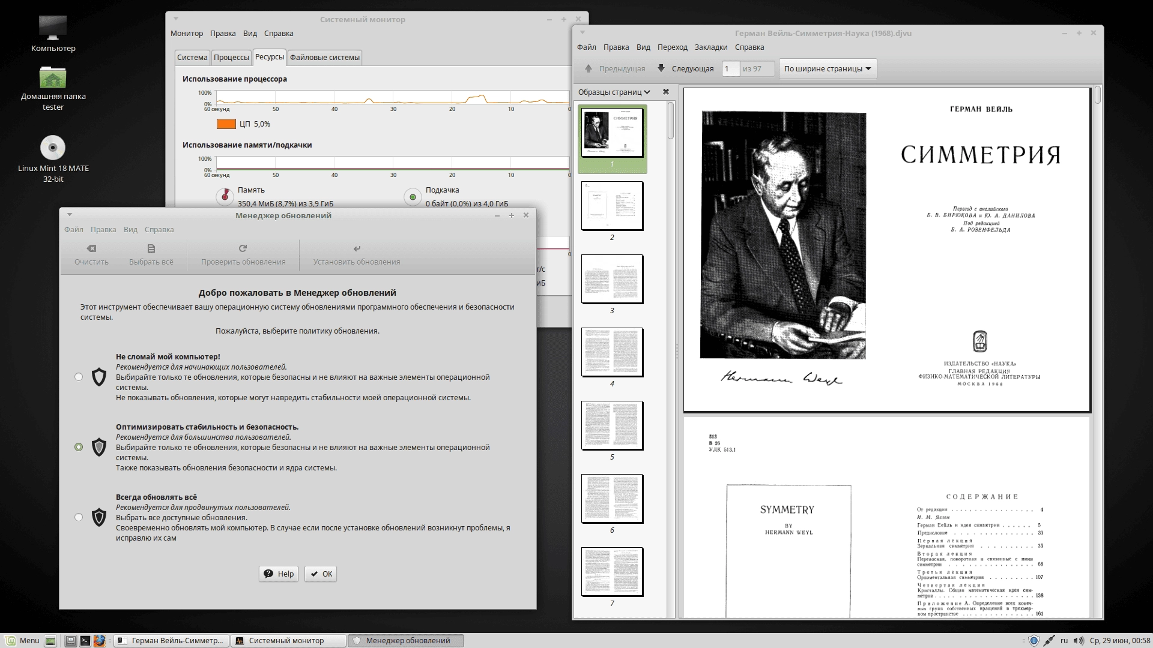Open the Вид menu in System Monitor
This screenshot has width=1153, height=648.
[250, 33]
